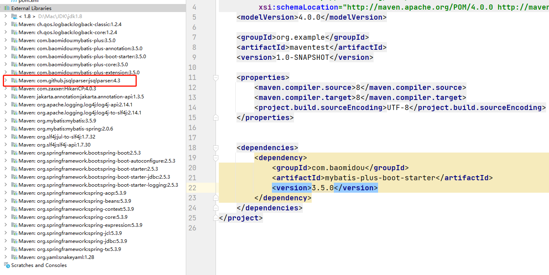Select the Scratches and Consoles entry

tap(39, 265)
